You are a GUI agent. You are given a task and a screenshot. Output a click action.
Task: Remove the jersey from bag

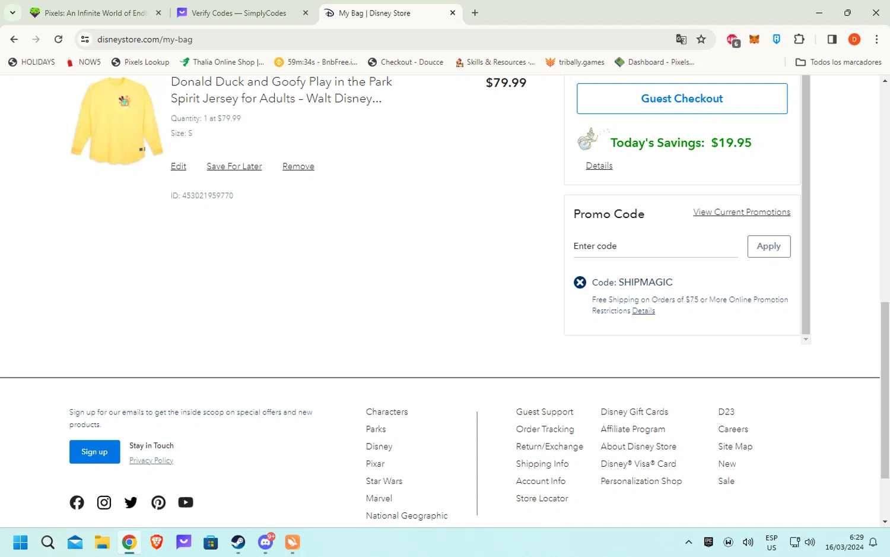point(298,166)
